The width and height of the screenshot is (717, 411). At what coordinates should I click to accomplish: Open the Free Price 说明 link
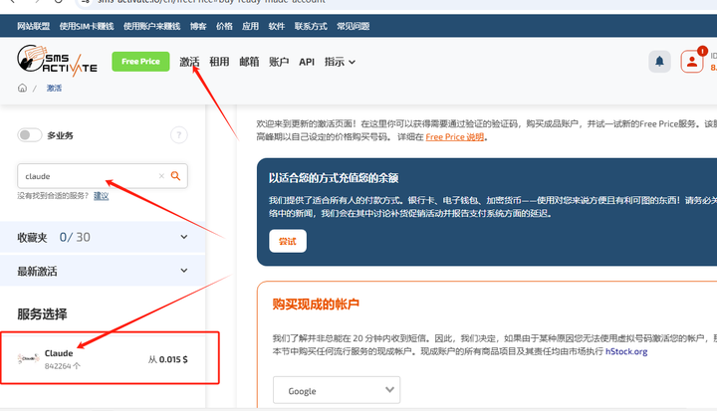[x=454, y=136]
